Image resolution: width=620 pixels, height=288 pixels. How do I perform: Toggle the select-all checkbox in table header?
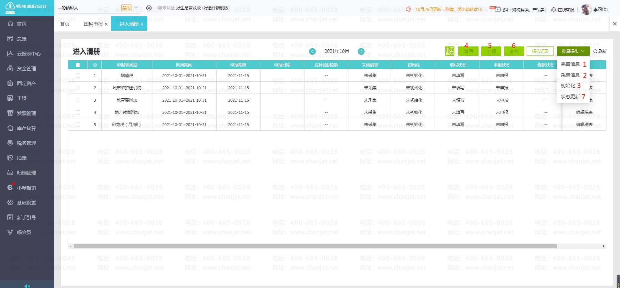[78, 65]
